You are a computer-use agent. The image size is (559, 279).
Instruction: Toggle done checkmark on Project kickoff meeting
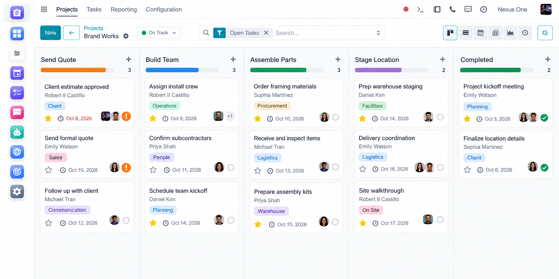click(544, 118)
